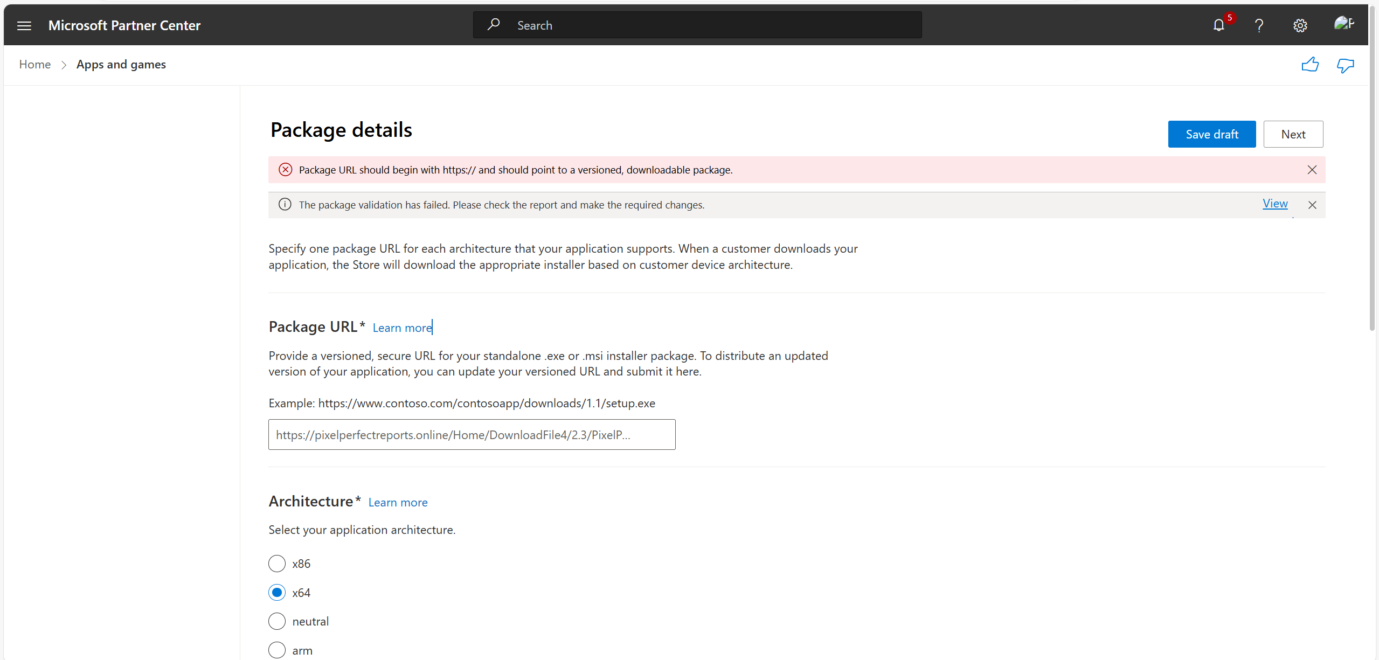1379x660 pixels.
Task: Select the x86 architecture radio button
Action: (x=277, y=564)
